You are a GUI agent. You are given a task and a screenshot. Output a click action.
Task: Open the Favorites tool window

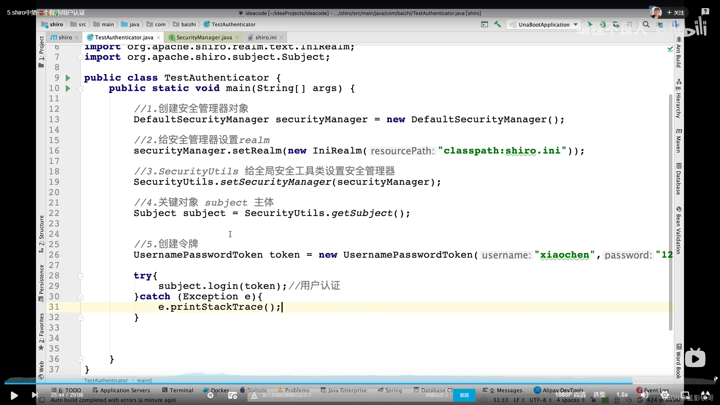(x=41, y=332)
